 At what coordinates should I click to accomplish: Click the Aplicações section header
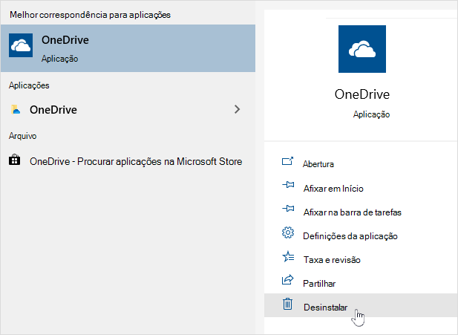coord(29,85)
